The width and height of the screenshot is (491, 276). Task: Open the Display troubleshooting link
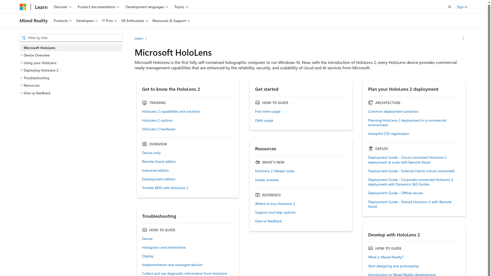(x=148, y=256)
